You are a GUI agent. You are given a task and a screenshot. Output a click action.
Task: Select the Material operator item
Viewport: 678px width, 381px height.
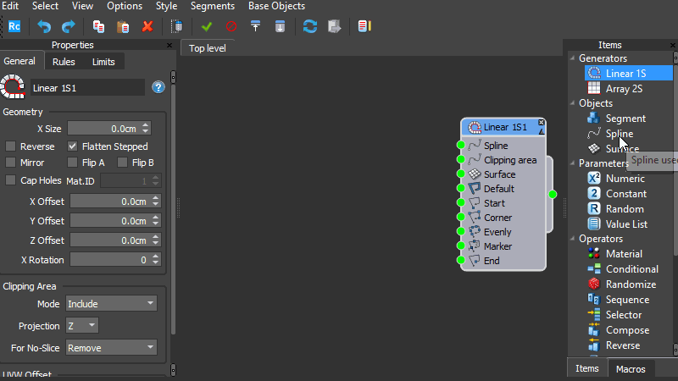pyautogui.click(x=623, y=254)
